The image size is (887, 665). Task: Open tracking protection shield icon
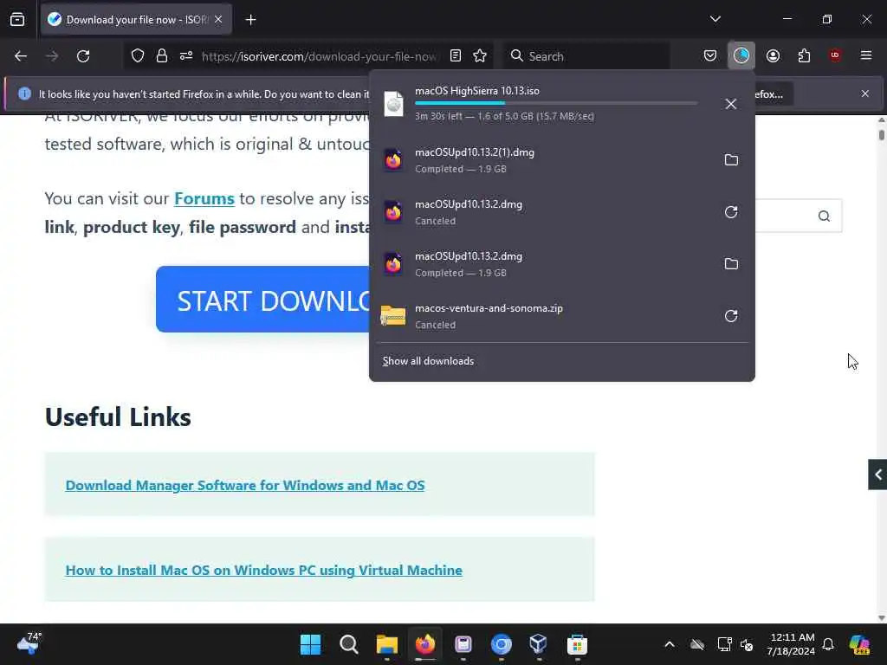[x=138, y=56]
